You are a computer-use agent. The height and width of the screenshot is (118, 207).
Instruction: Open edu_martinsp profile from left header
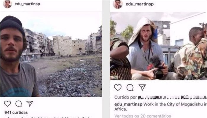click(27, 4)
